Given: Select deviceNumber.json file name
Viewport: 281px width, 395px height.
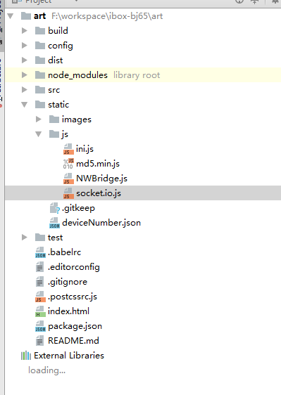Looking at the screenshot, I should pyautogui.click(x=101, y=223).
